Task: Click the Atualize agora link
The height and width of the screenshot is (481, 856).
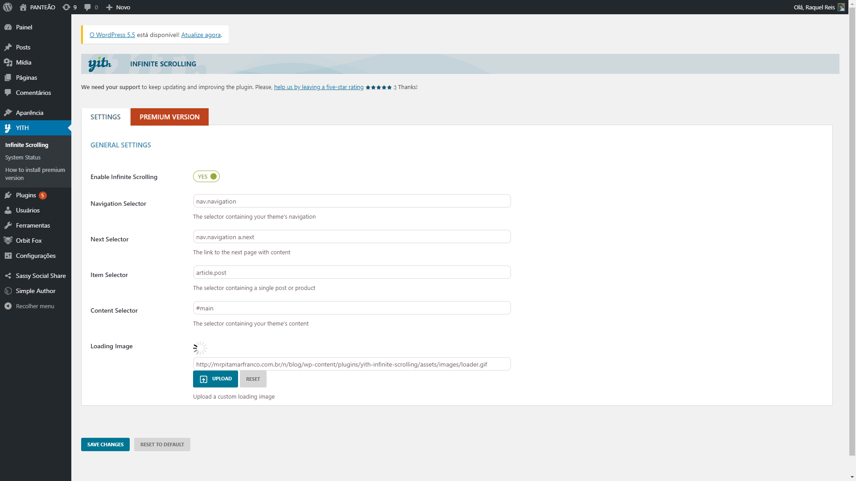Action: pos(201,35)
